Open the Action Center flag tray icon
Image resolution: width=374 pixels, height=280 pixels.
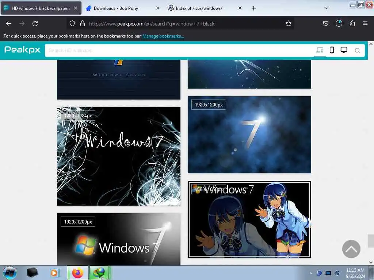(319, 273)
